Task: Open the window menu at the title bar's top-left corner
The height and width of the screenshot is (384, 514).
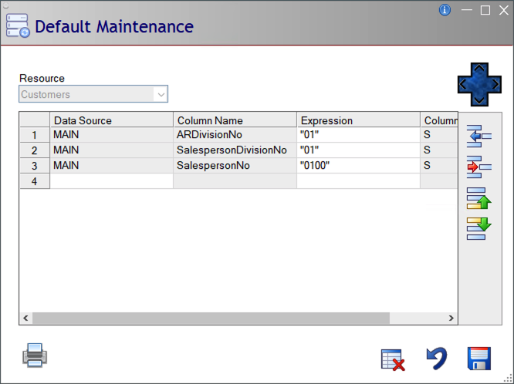Action: pyautogui.click(x=5, y=5)
